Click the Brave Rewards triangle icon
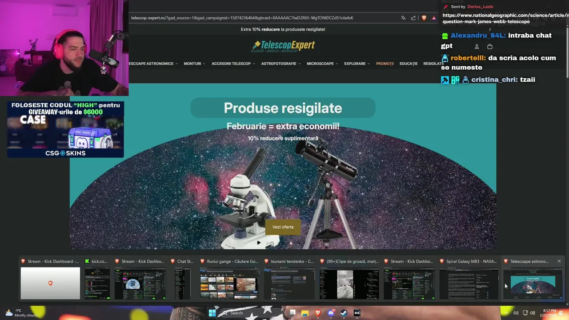Viewport: 569px width, 320px height. [x=434, y=18]
